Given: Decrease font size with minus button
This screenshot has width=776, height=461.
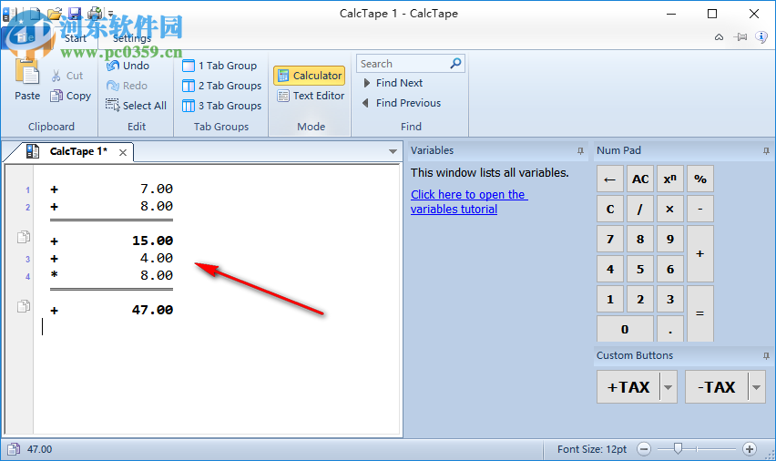Looking at the screenshot, I should (644, 449).
